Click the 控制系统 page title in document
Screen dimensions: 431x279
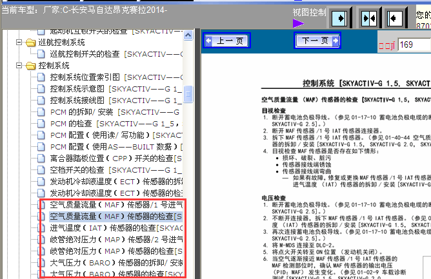pyautogui.click(x=366, y=83)
